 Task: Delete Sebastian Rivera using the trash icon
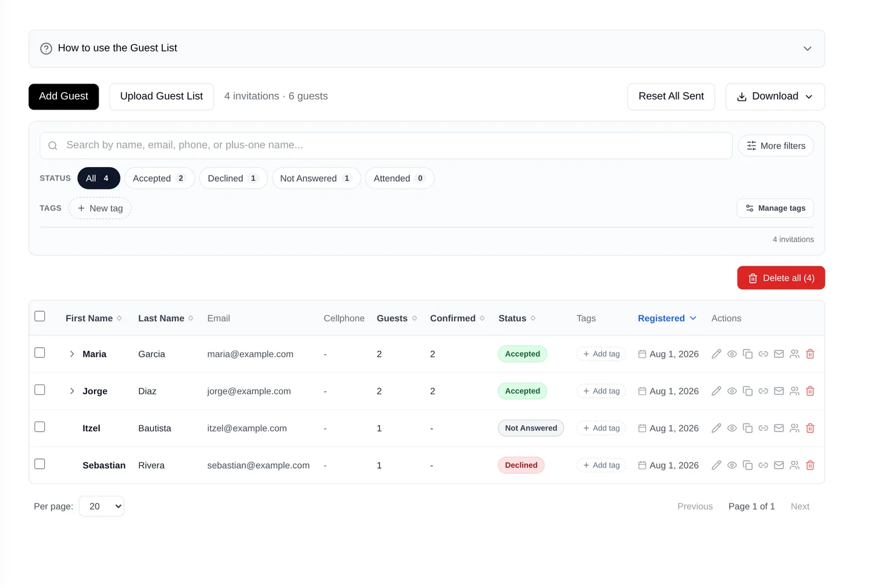tap(810, 465)
